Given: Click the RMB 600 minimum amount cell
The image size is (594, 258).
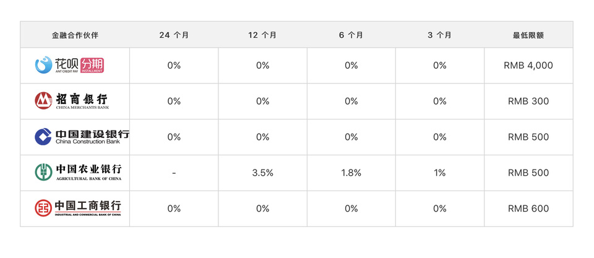Looking at the screenshot, I should tap(528, 209).
